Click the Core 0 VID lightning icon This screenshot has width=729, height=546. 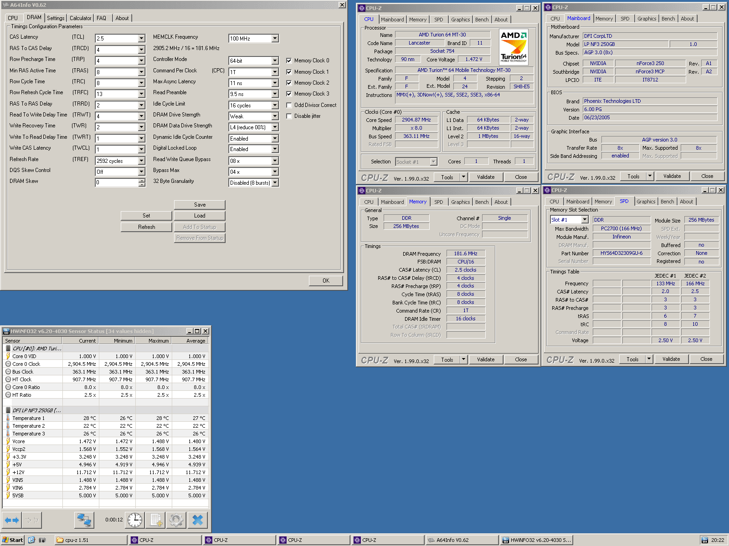(8, 356)
